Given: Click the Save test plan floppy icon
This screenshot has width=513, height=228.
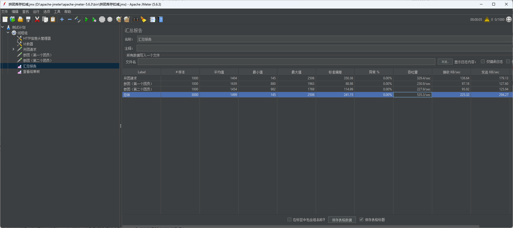Looking at the screenshot, I should click(x=28, y=19).
